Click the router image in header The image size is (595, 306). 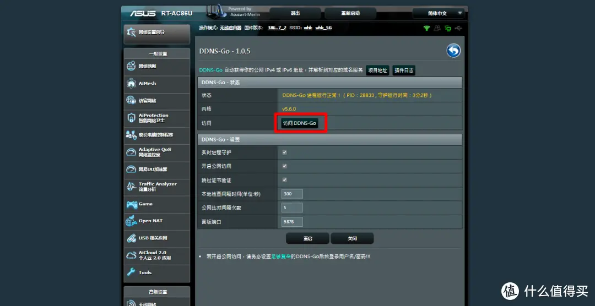click(x=217, y=12)
